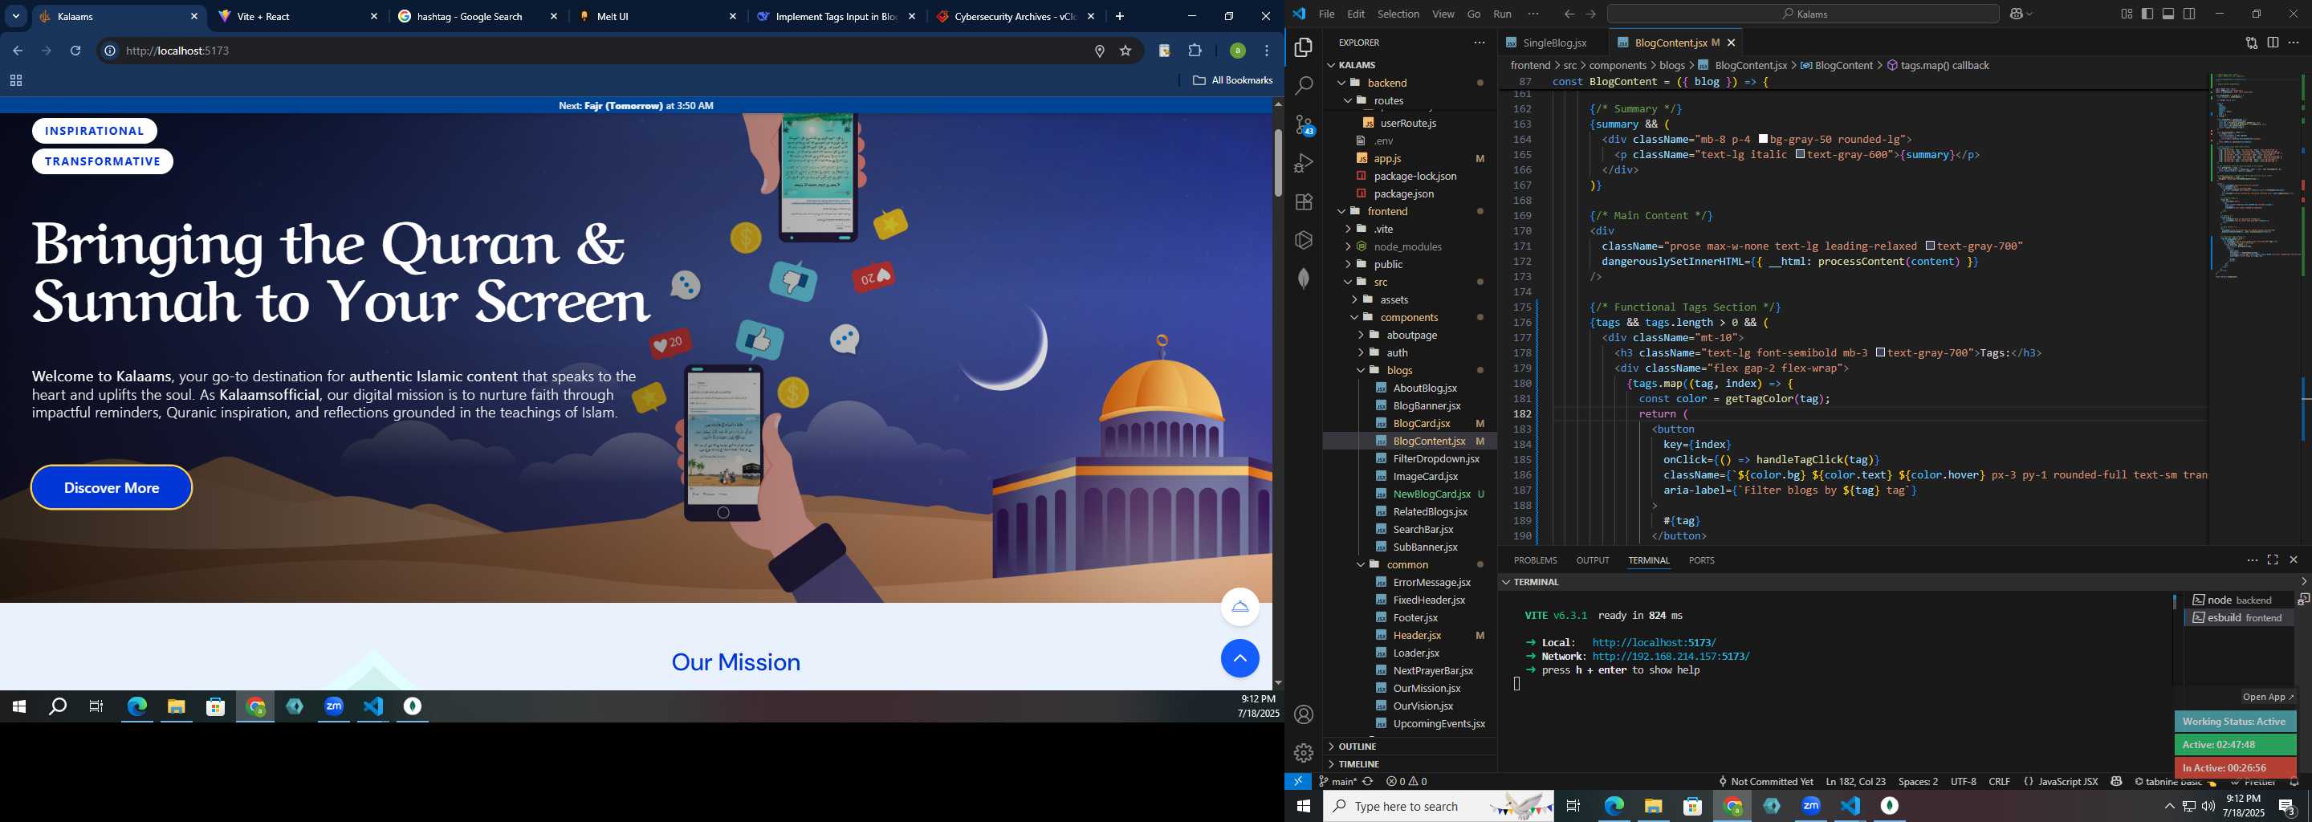Click the mosque icon button on the webpage

(1239, 607)
